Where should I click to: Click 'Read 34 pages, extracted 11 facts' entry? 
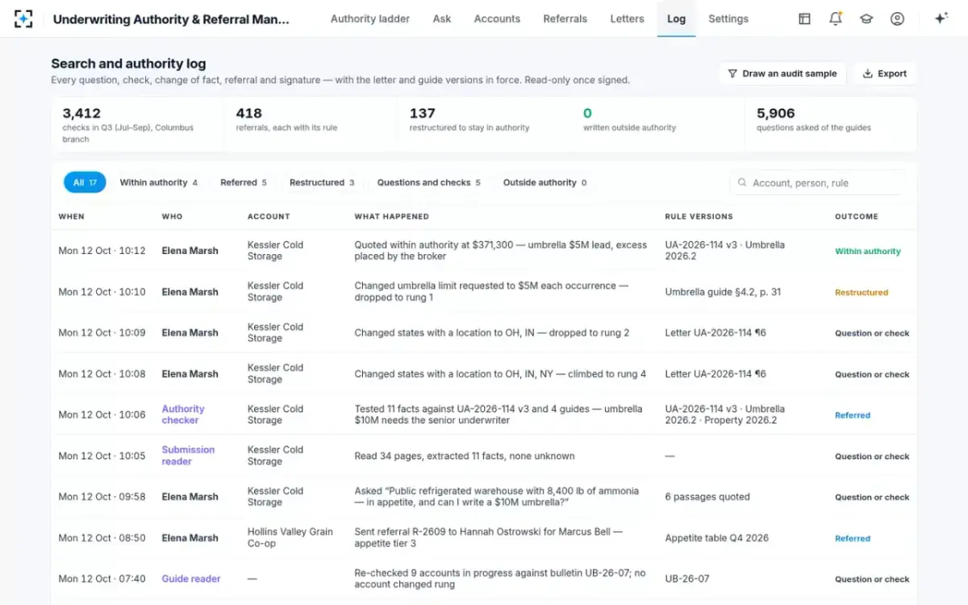[x=465, y=456]
